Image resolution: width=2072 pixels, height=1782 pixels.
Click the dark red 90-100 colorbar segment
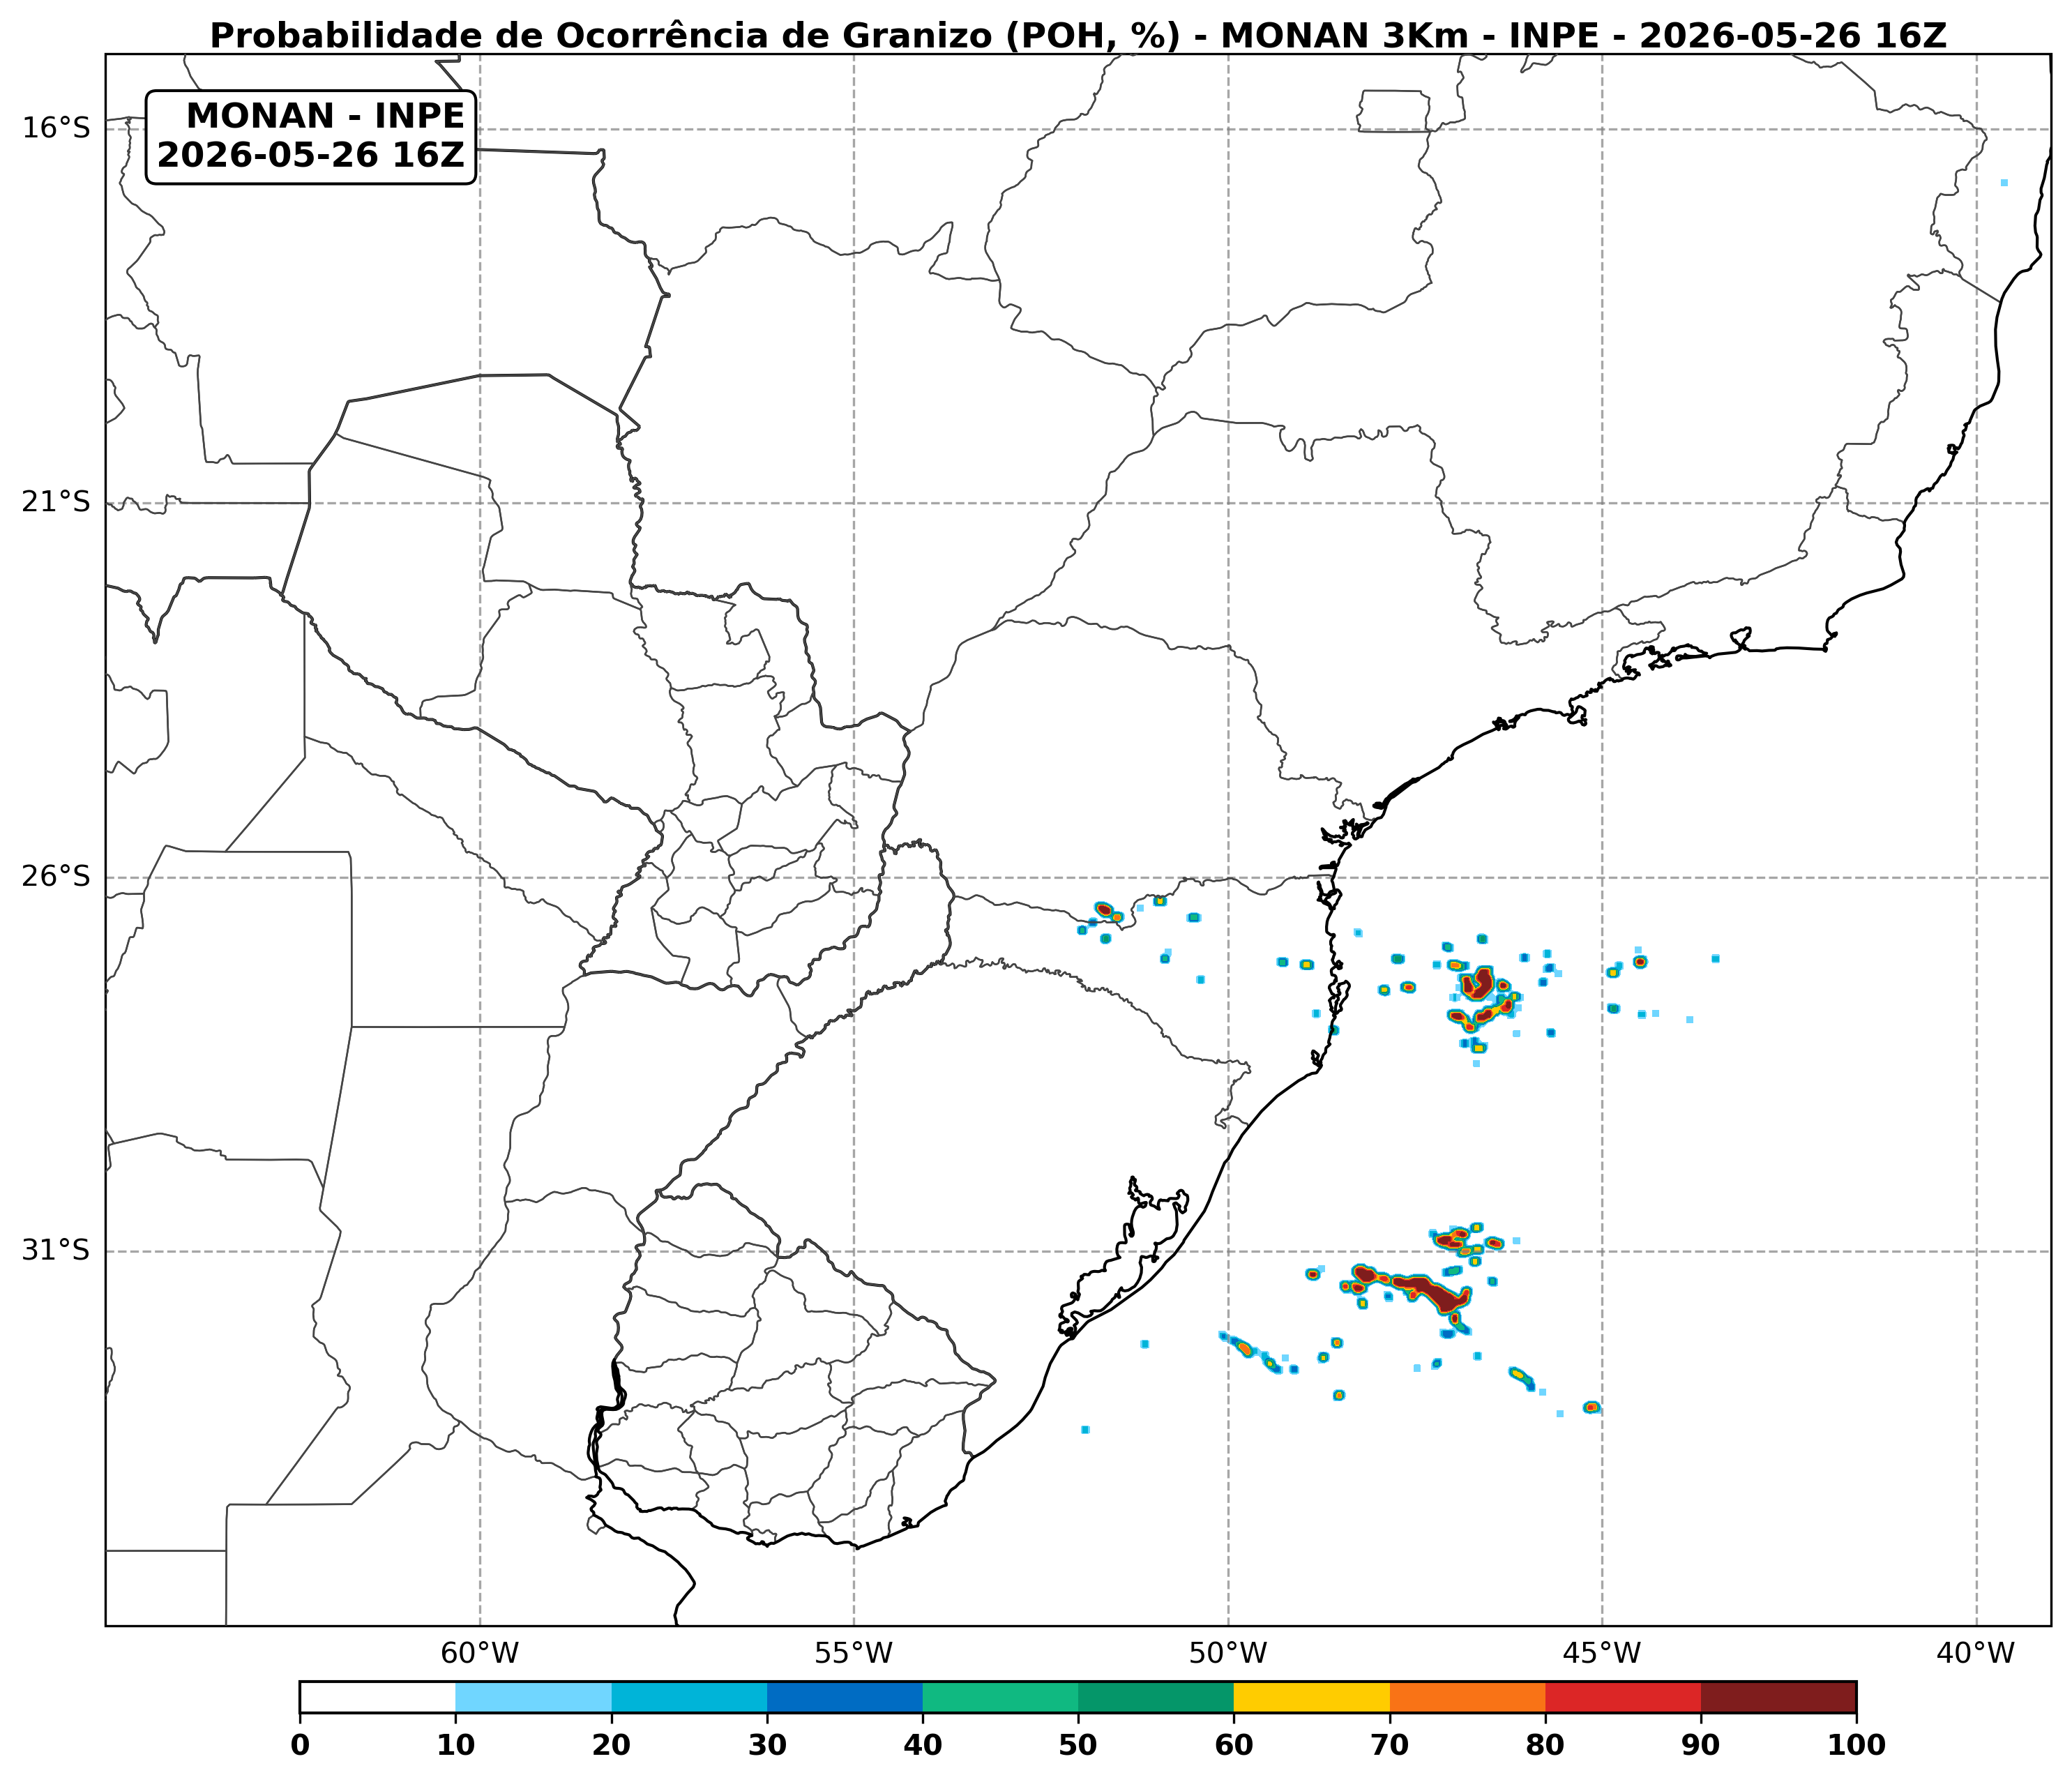pos(1778,1697)
